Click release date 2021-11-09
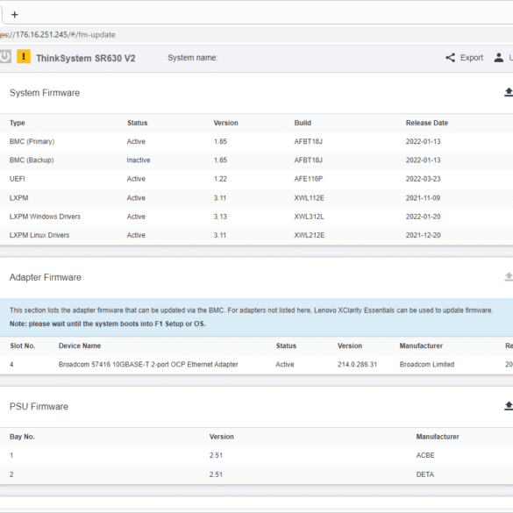513x513 pixels. tap(423, 198)
